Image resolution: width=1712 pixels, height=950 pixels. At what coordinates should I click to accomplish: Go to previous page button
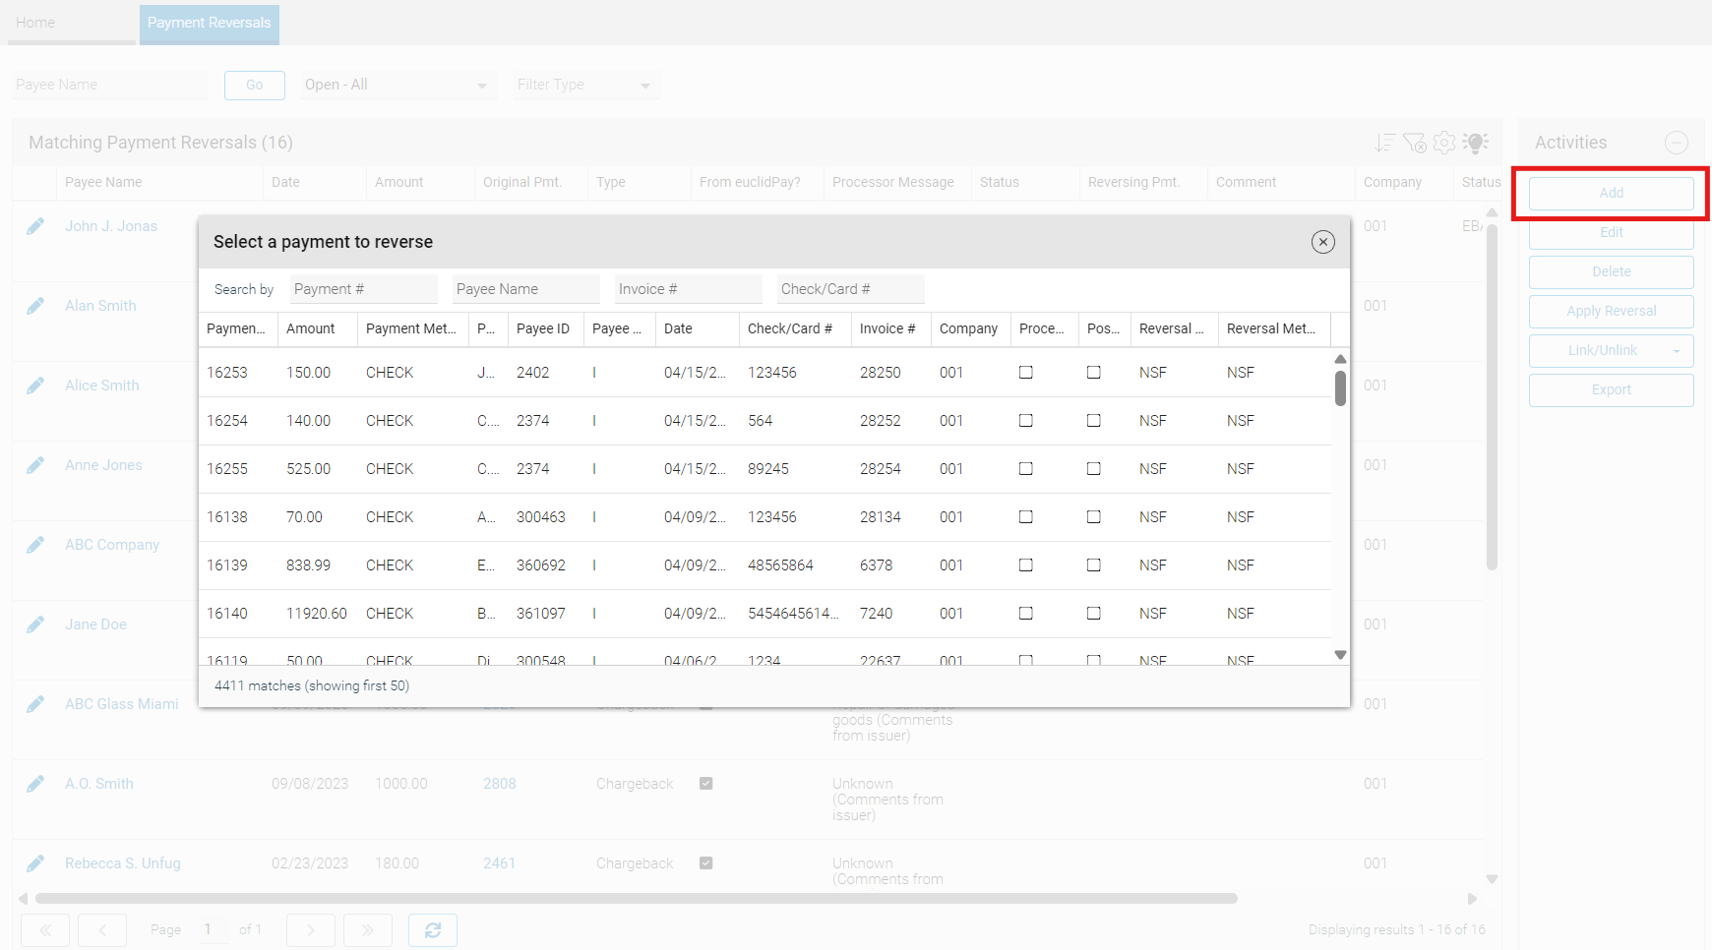click(x=102, y=930)
